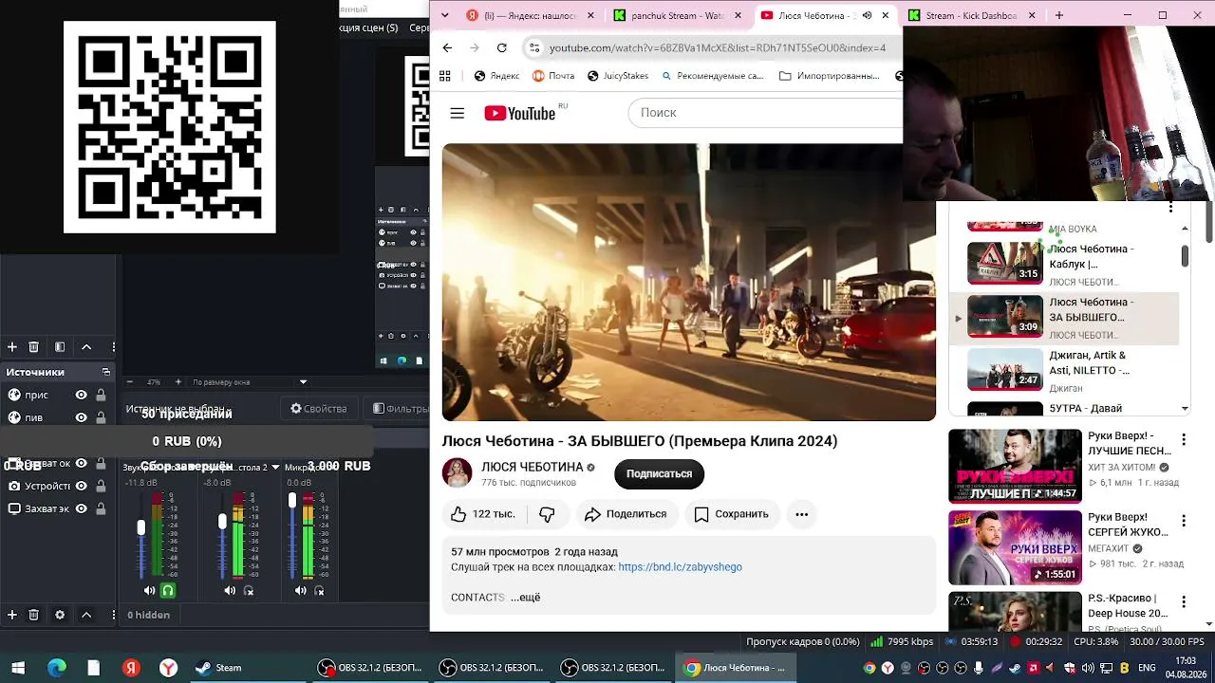Open menu for Руки Вверх! СЕРГЕЙ ЖУКО video
Image resolution: width=1215 pixels, height=683 pixels.
coord(1184,521)
